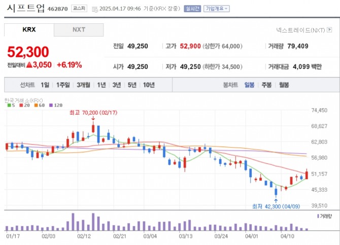This screenshot has height=245, width=340.
Task: Click the 거래량 volume chart legend
Action: [x=325, y=216]
